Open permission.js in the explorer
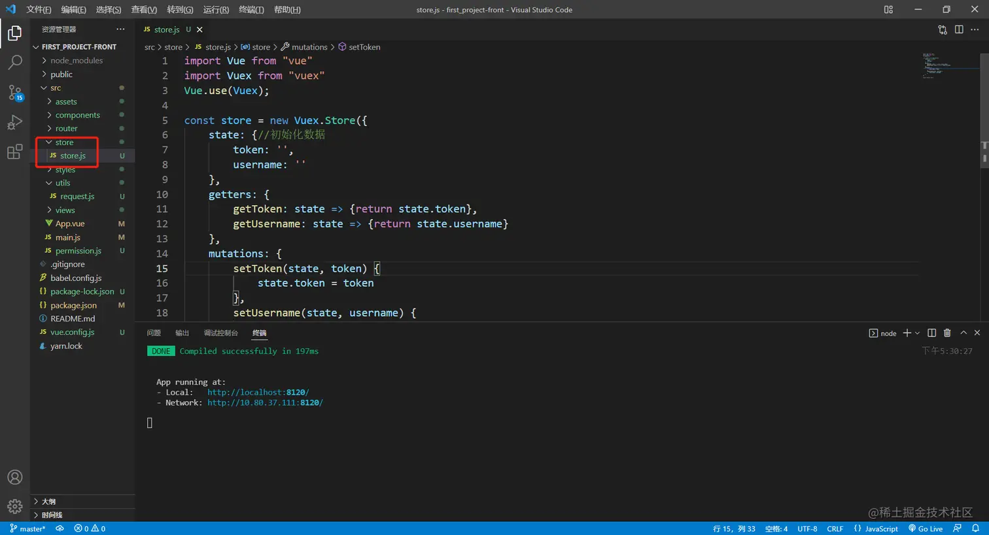Image resolution: width=989 pixels, height=535 pixels. click(x=78, y=251)
